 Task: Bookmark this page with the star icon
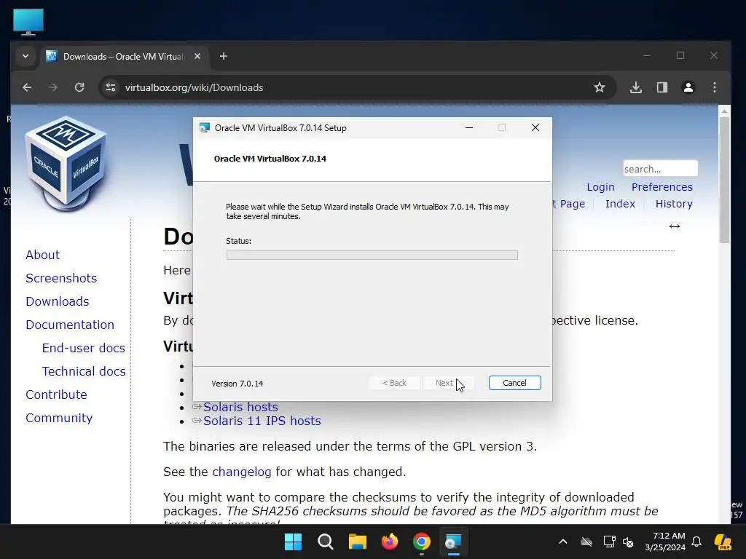pyautogui.click(x=600, y=87)
